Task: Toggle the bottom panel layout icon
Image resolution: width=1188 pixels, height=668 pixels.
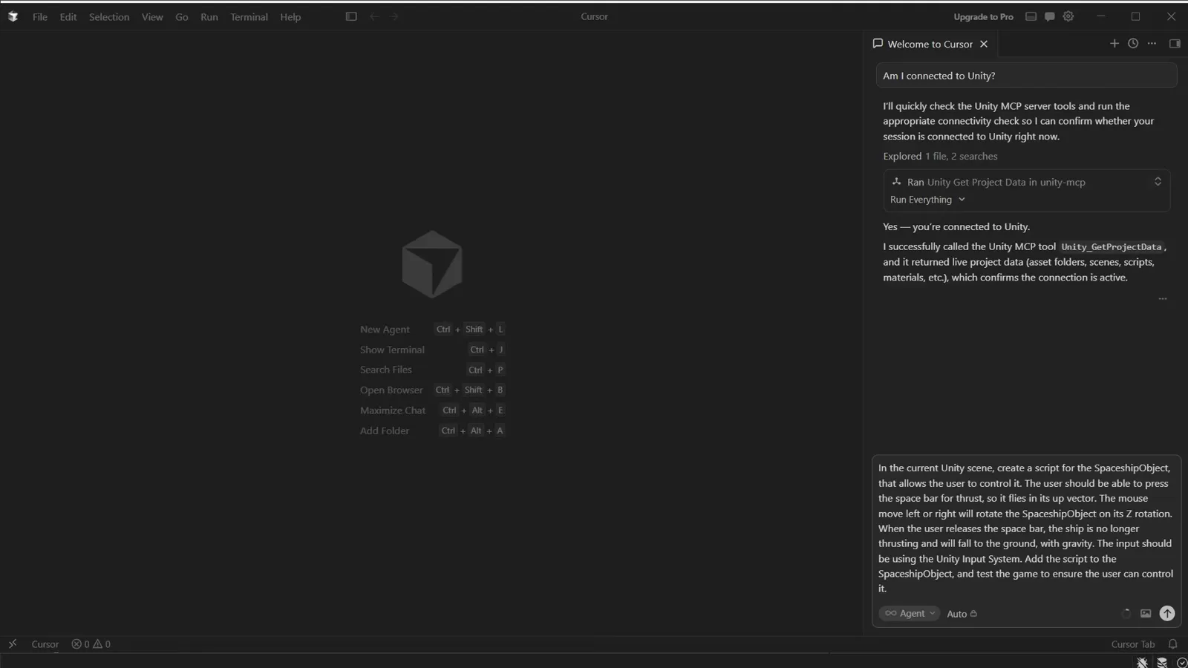Action: pyautogui.click(x=1031, y=16)
